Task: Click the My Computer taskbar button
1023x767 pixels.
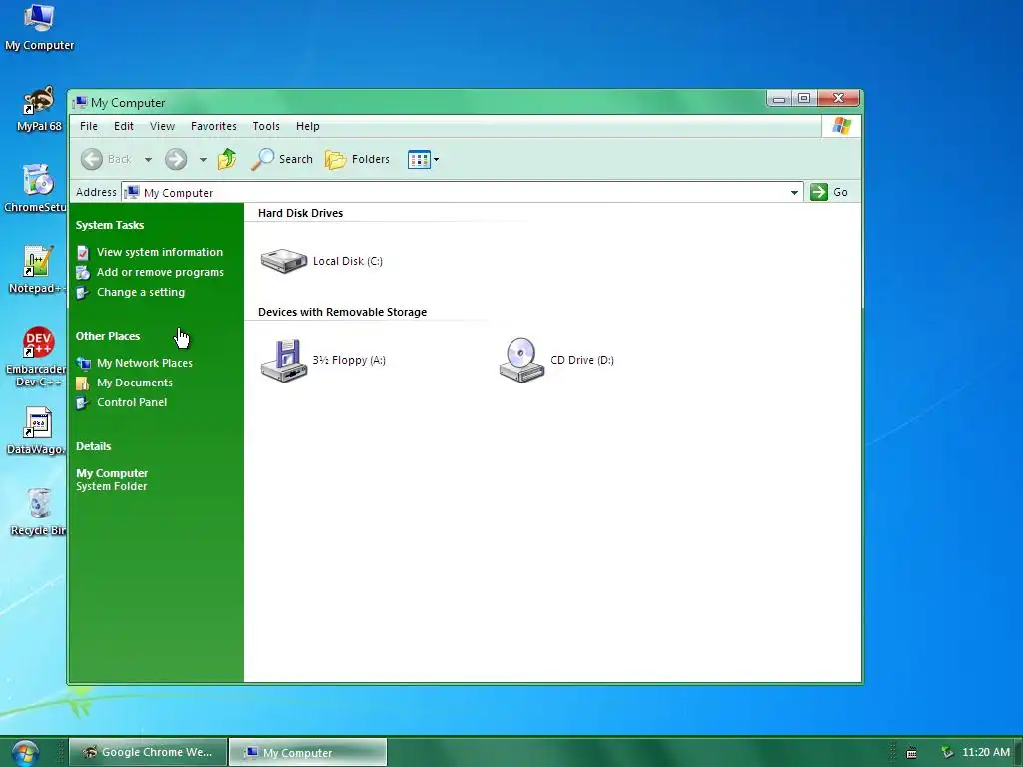Action: click(x=308, y=753)
